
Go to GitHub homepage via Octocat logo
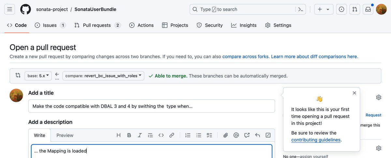point(25,9)
